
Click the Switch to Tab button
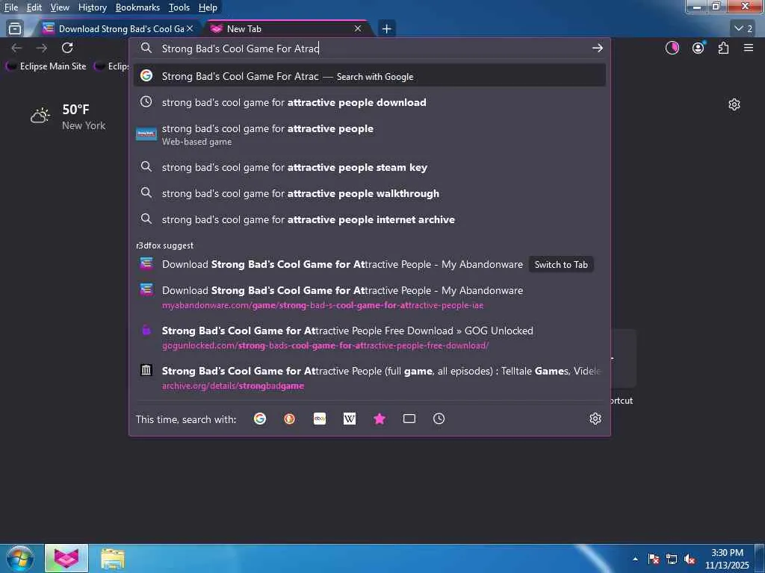point(561,265)
